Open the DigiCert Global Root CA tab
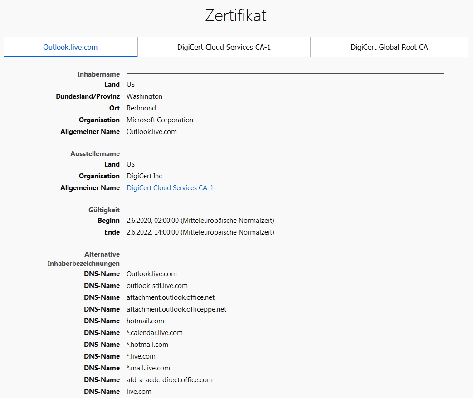This screenshot has height=398, width=473. [389, 47]
